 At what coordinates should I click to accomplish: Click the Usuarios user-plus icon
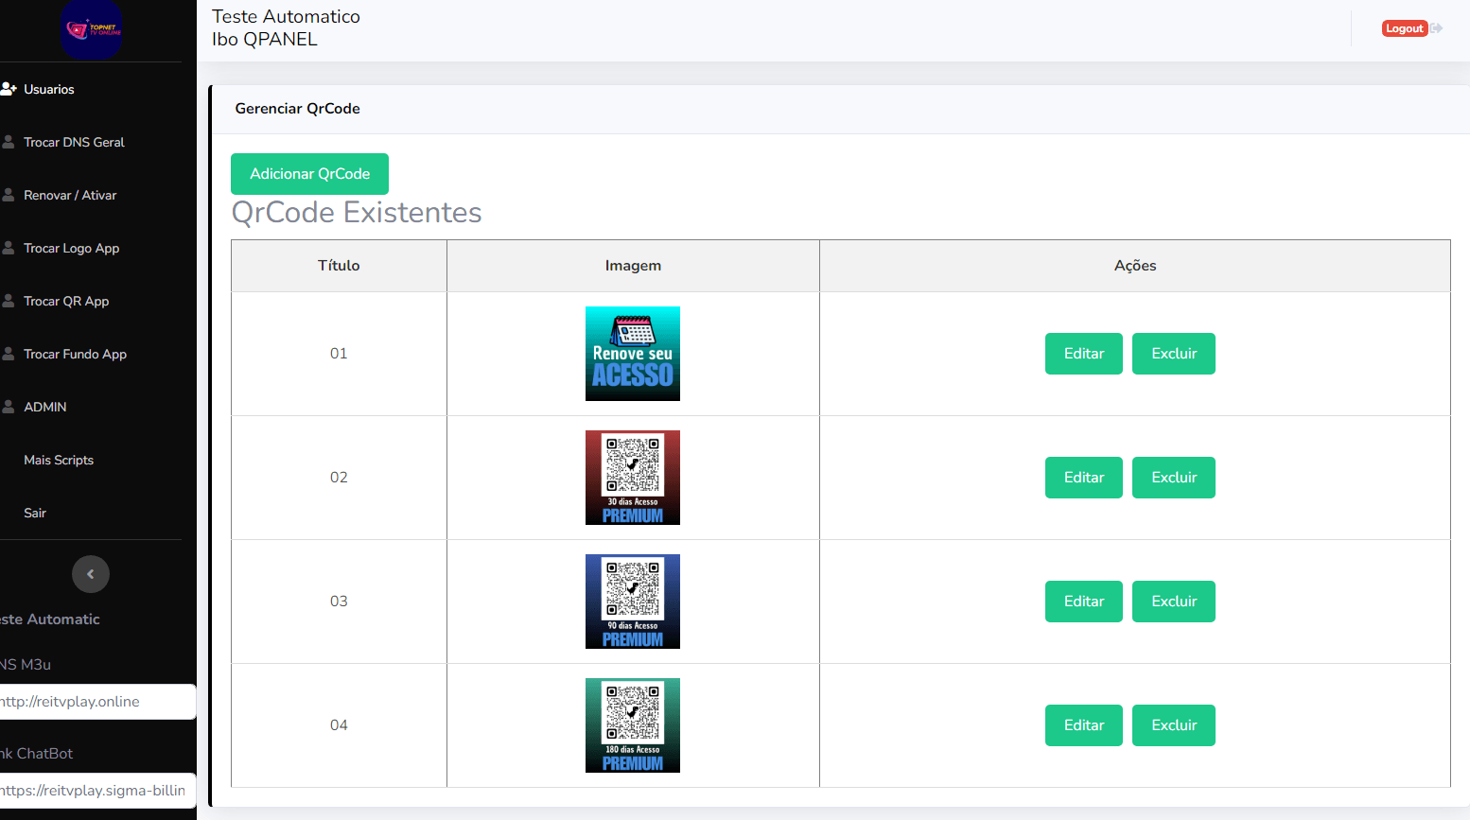pos(9,89)
